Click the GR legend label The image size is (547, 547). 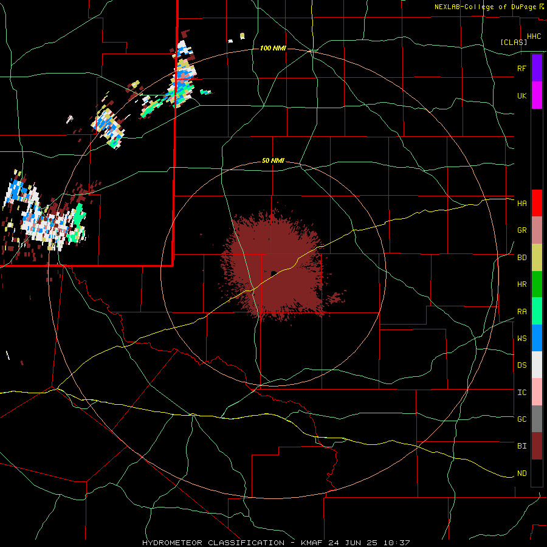pos(521,230)
